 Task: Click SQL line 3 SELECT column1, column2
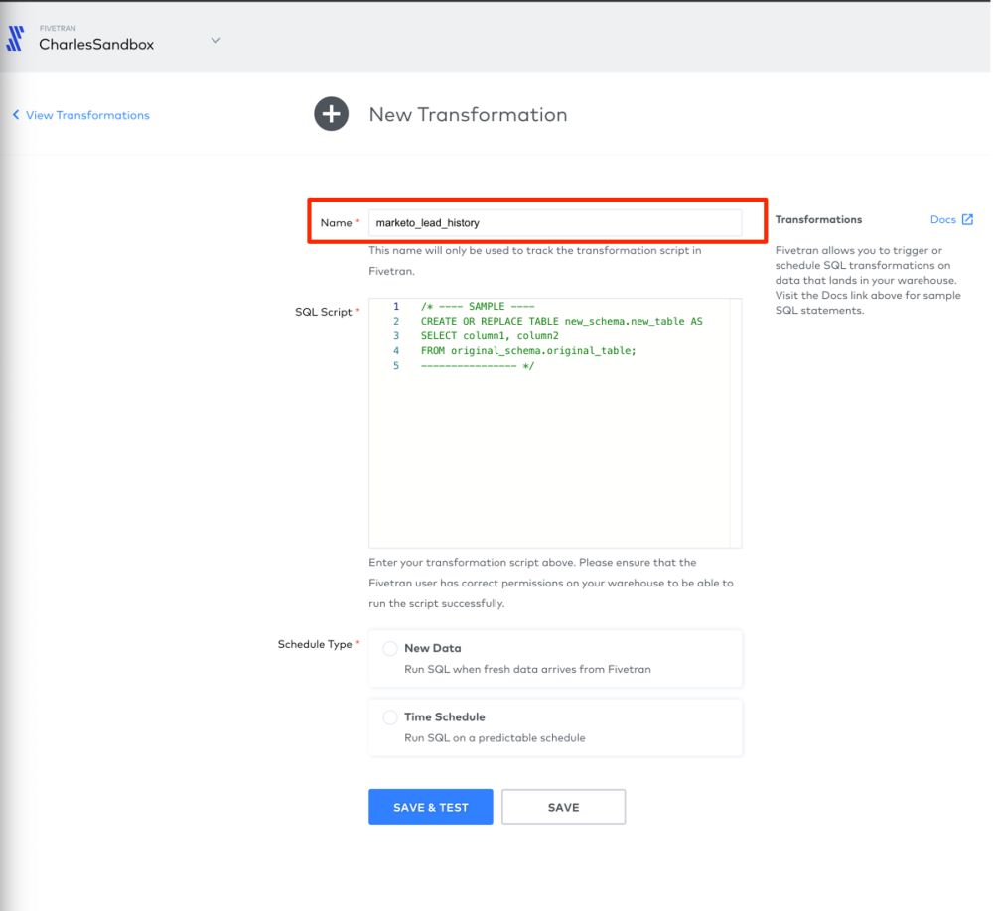(490, 336)
